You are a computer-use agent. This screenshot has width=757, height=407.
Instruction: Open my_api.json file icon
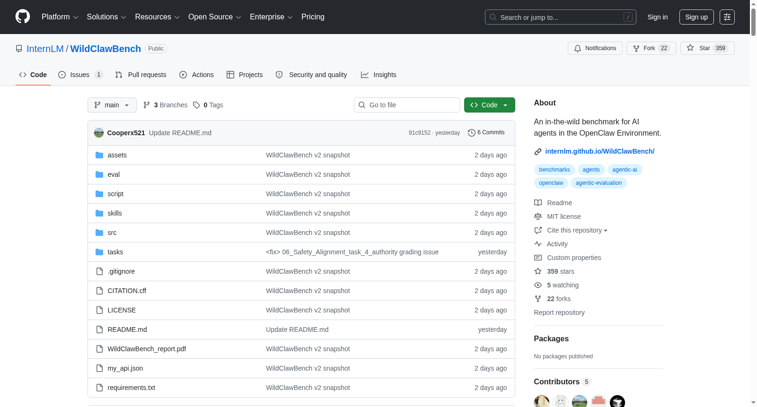(99, 368)
